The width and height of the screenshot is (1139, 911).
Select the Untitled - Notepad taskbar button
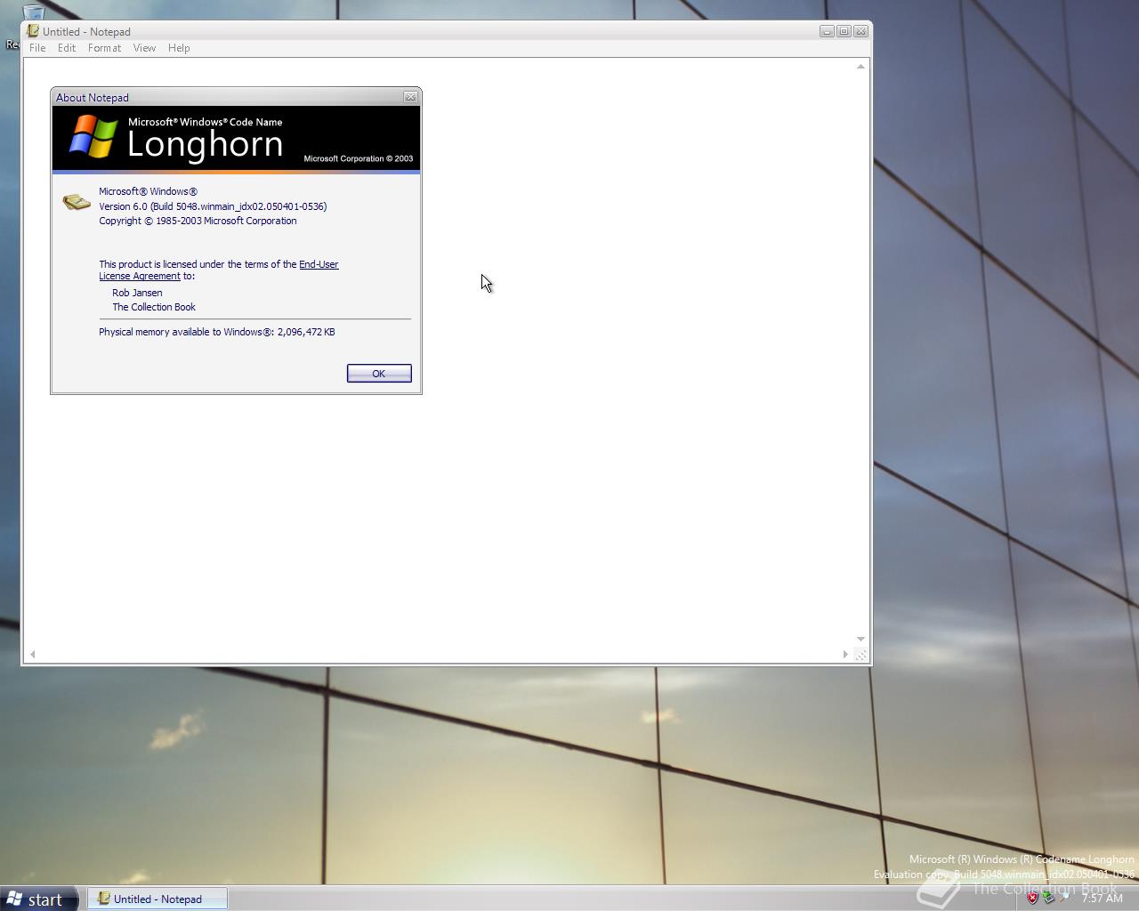tap(157, 899)
